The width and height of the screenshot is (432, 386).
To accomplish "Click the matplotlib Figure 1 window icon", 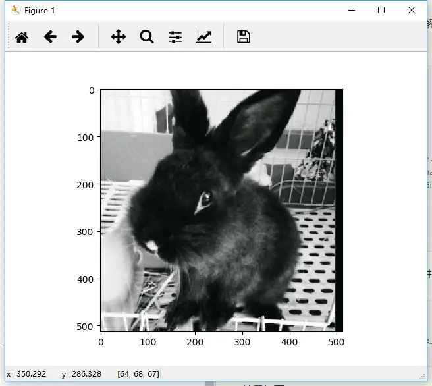I will tap(16, 10).
